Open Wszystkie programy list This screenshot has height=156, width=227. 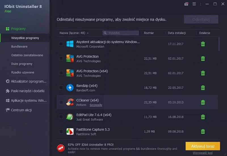click(25, 38)
